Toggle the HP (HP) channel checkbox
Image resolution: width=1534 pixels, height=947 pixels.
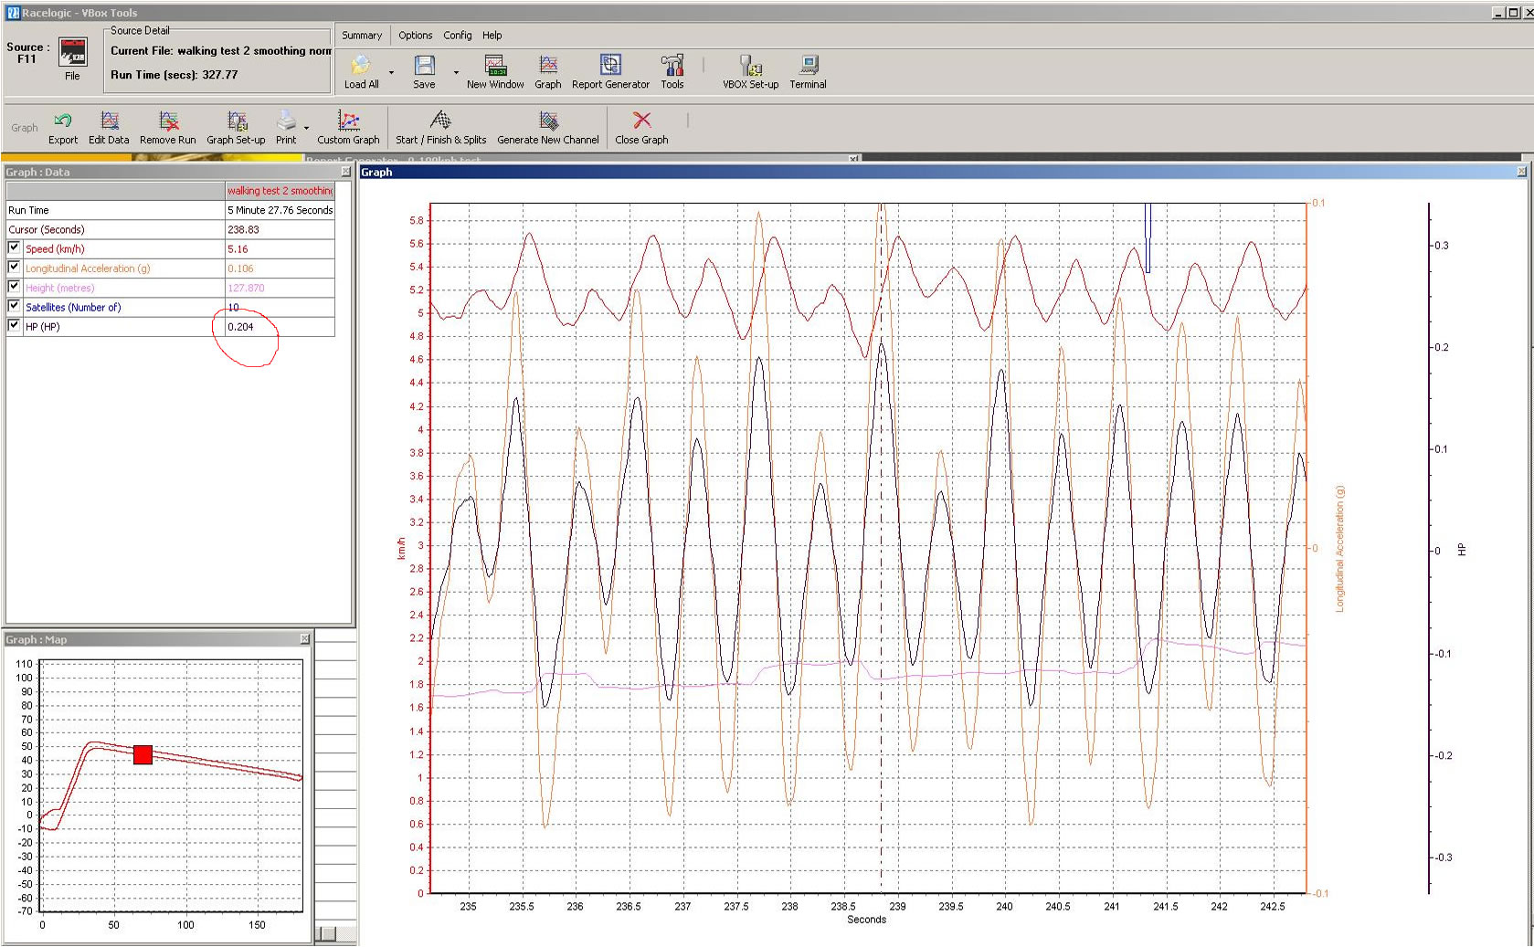tap(14, 325)
